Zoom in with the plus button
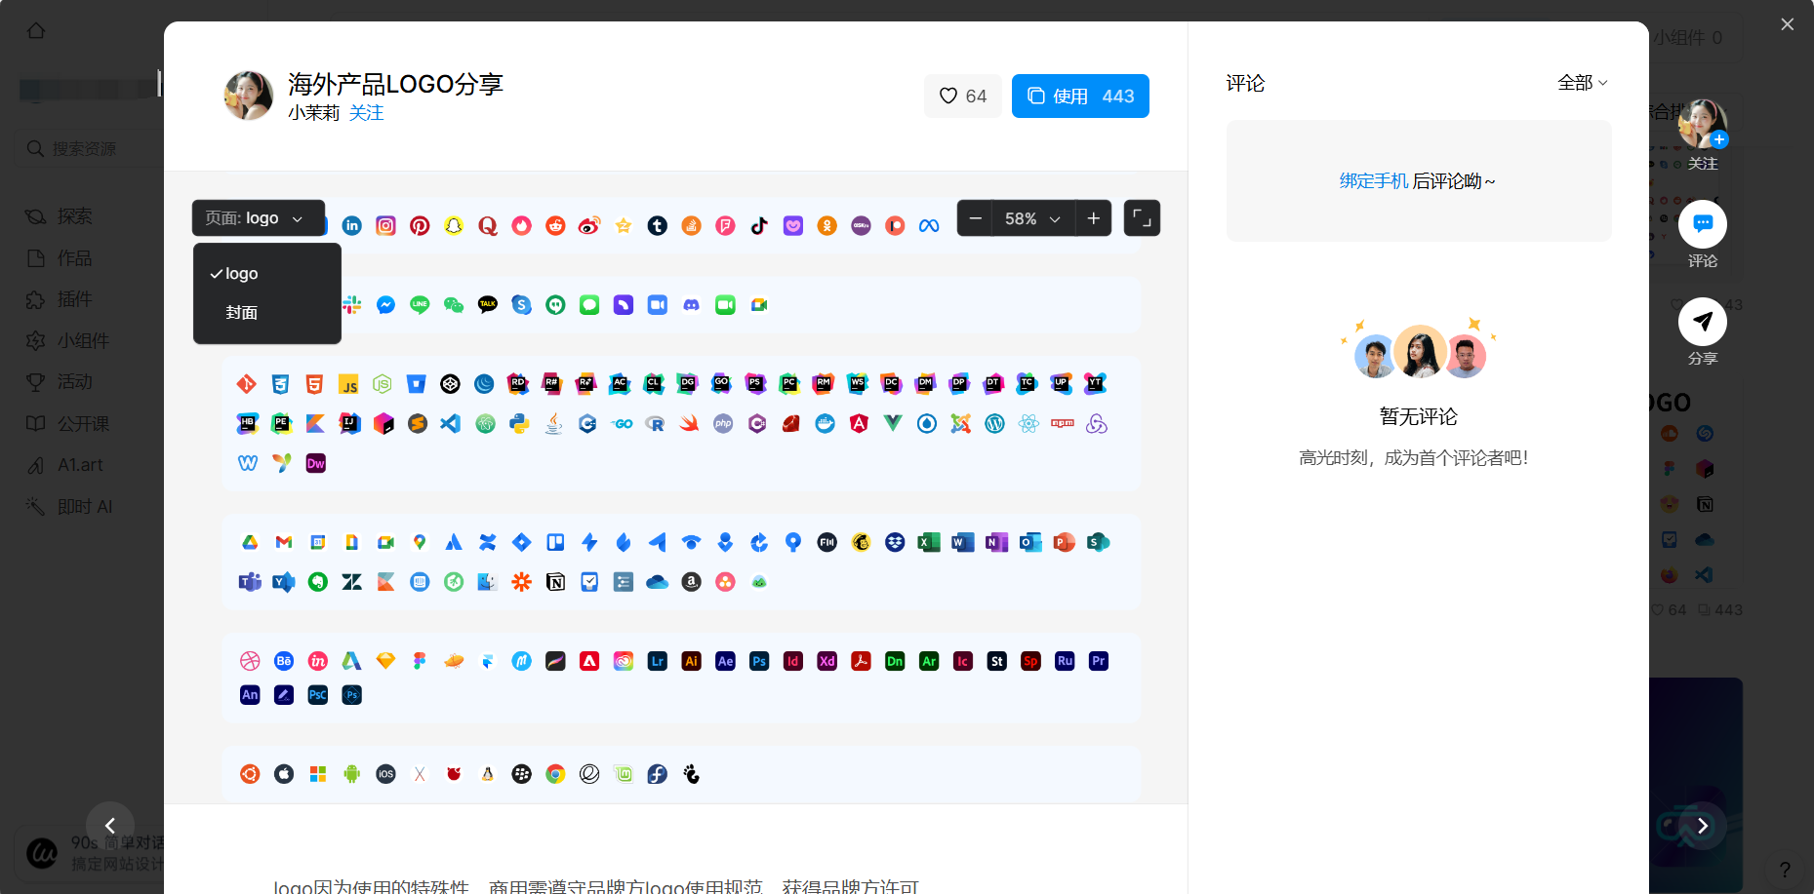This screenshot has width=1814, height=894. 1094,218
